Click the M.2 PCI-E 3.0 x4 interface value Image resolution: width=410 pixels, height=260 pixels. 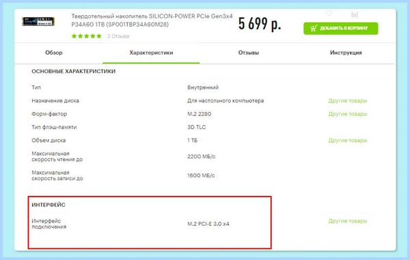click(x=208, y=224)
